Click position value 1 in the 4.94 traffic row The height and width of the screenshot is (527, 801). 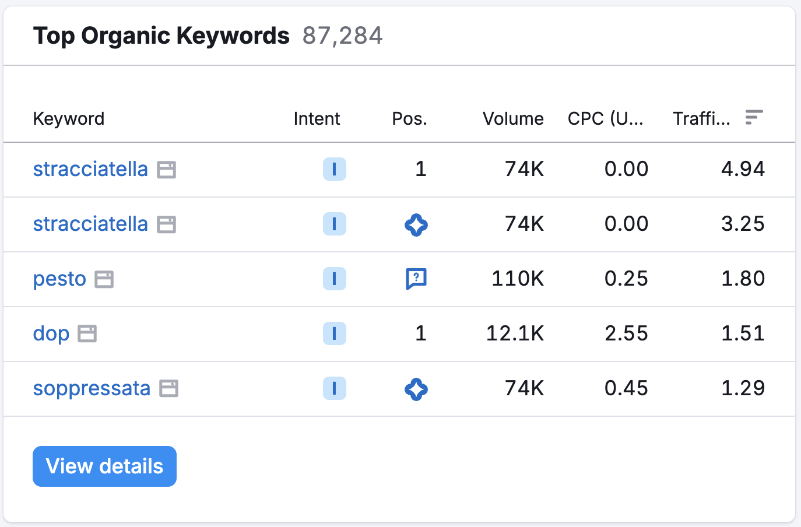[x=421, y=169]
